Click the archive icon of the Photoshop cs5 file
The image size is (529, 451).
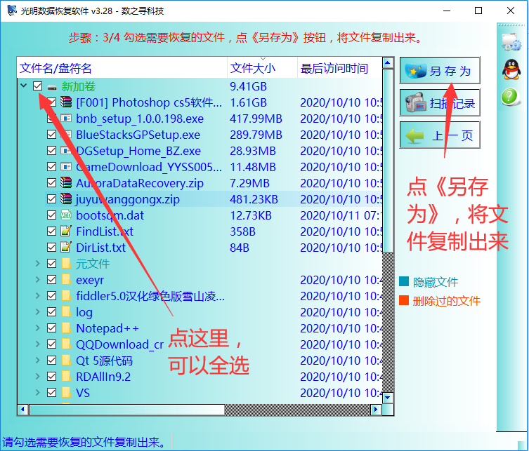(x=66, y=102)
